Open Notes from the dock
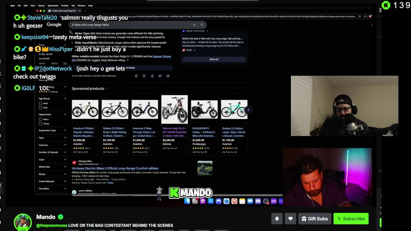The image size is (411, 231). coord(242,201)
